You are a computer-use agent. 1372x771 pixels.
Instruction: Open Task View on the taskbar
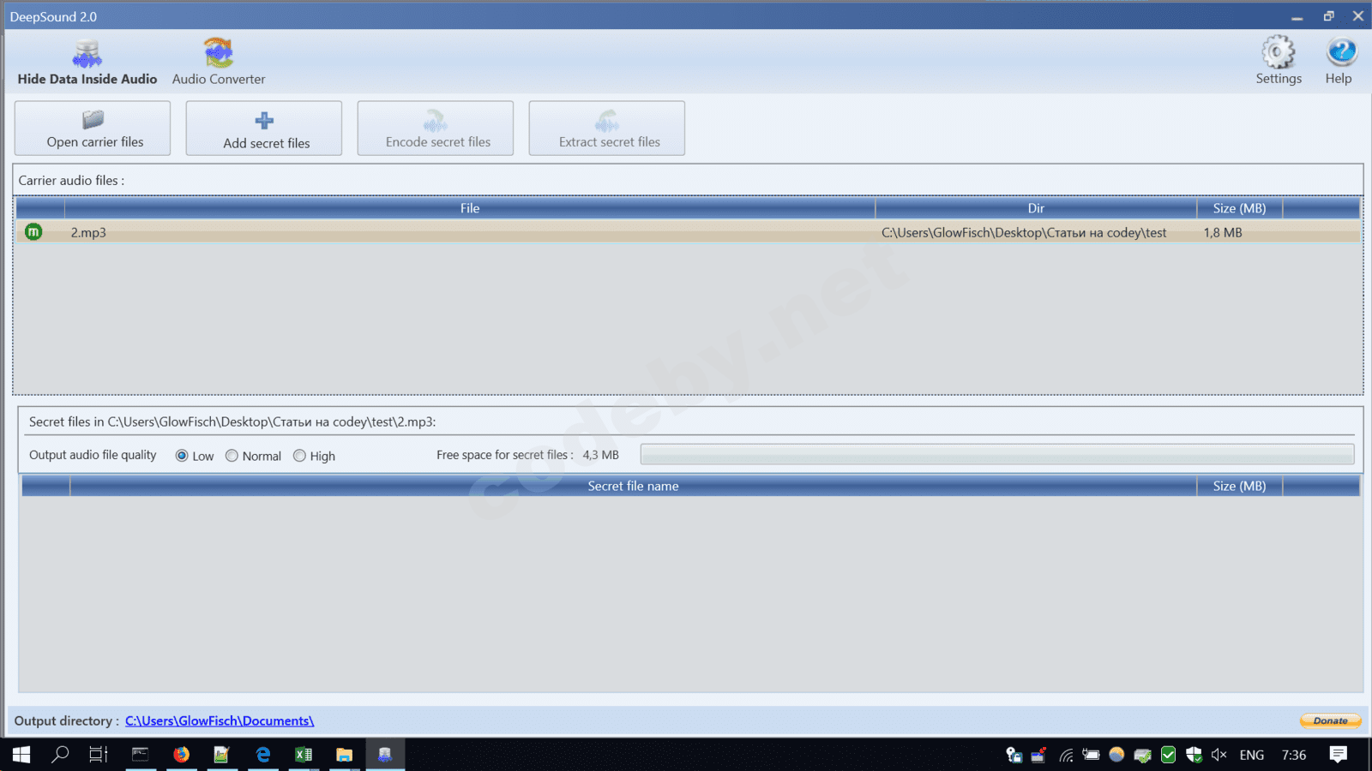point(99,755)
